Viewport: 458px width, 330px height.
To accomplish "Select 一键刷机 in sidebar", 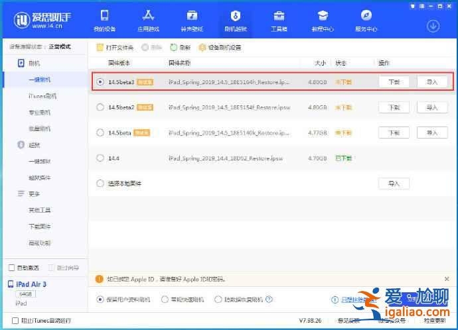I will 39,80.
